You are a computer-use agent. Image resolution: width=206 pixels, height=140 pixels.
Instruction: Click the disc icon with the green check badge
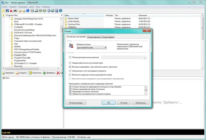(x=24, y=11)
